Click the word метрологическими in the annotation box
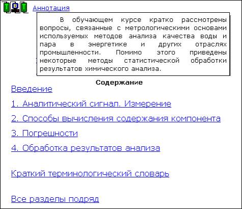The image size is (242, 209). tap(157, 28)
